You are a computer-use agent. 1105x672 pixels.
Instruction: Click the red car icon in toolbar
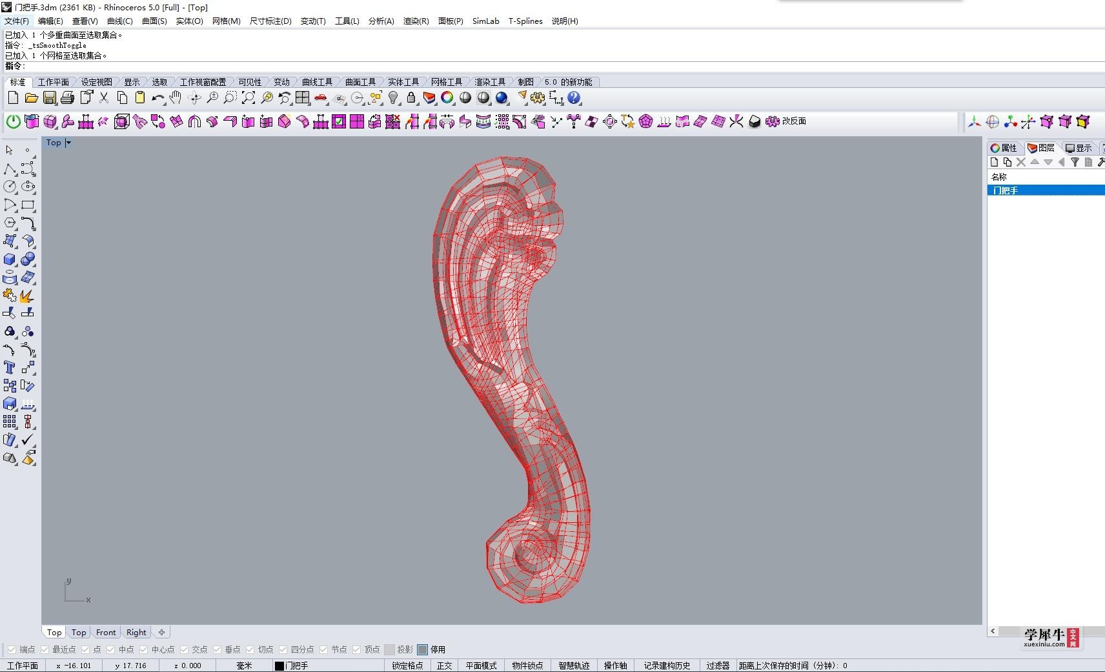(321, 98)
